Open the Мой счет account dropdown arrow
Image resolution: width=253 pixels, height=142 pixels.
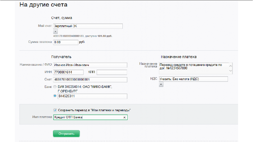(55, 32)
